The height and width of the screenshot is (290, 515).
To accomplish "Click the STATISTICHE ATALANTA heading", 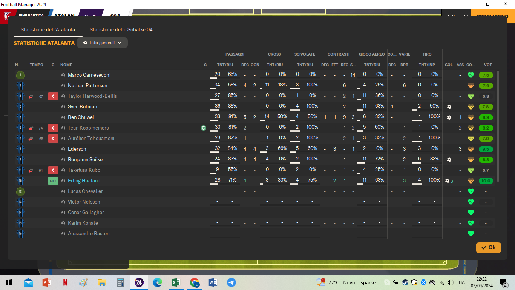I will pyautogui.click(x=44, y=43).
